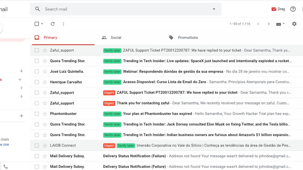
Task: Open the settings gear
Action: pyautogui.click(x=294, y=24)
